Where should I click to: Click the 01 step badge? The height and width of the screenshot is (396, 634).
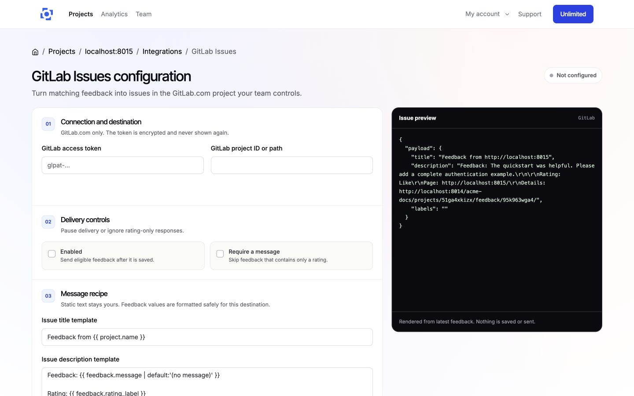[48, 124]
